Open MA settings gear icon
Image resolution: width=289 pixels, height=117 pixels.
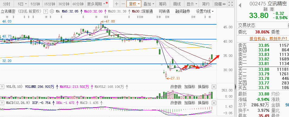coord(52,12)
